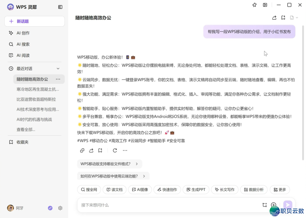Toggle the sidebar collapse icon

point(60,7)
